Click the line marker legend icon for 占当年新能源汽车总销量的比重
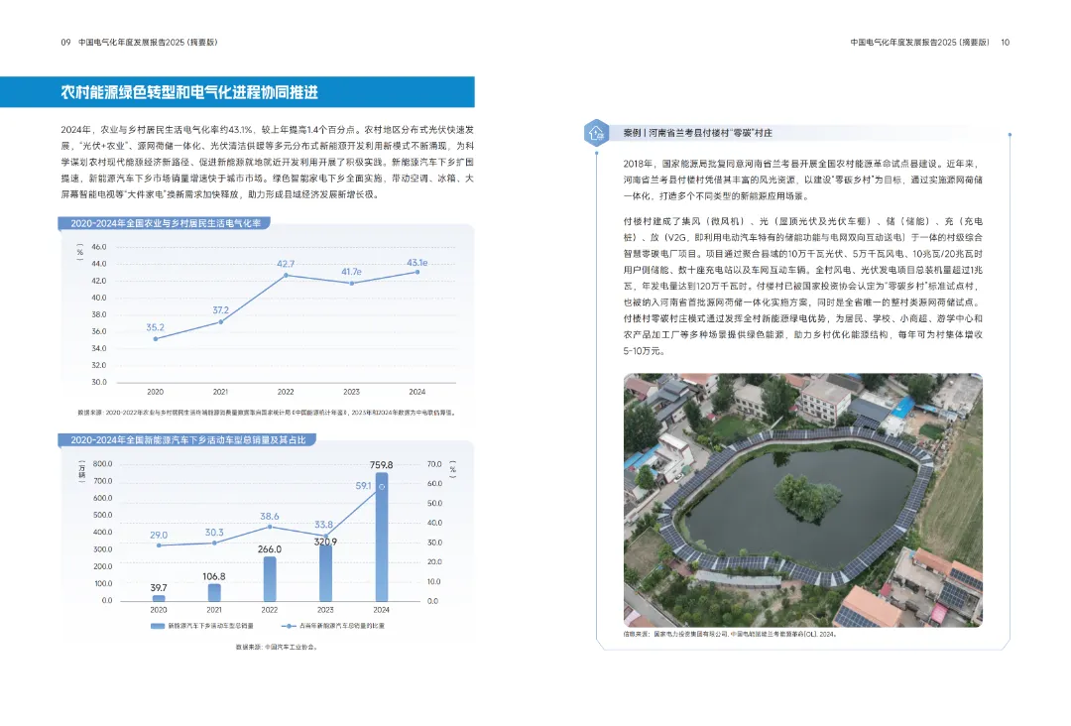This screenshot has width=1071, height=726. (x=288, y=626)
